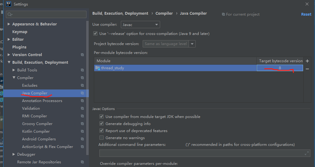Click the project-level icon beside Excludes

[83, 85]
